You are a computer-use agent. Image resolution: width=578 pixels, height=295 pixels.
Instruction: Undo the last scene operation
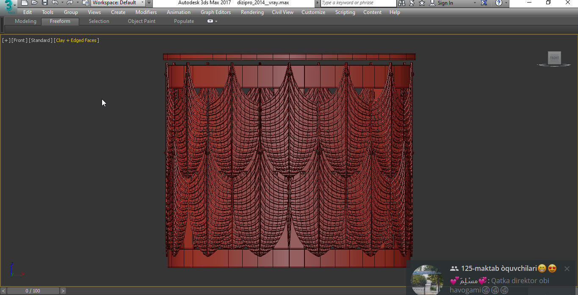click(55, 3)
